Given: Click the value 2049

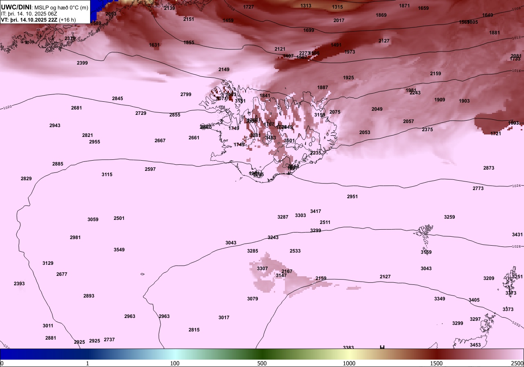Looking at the screenshot, I should pyautogui.click(x=377, y=109).
